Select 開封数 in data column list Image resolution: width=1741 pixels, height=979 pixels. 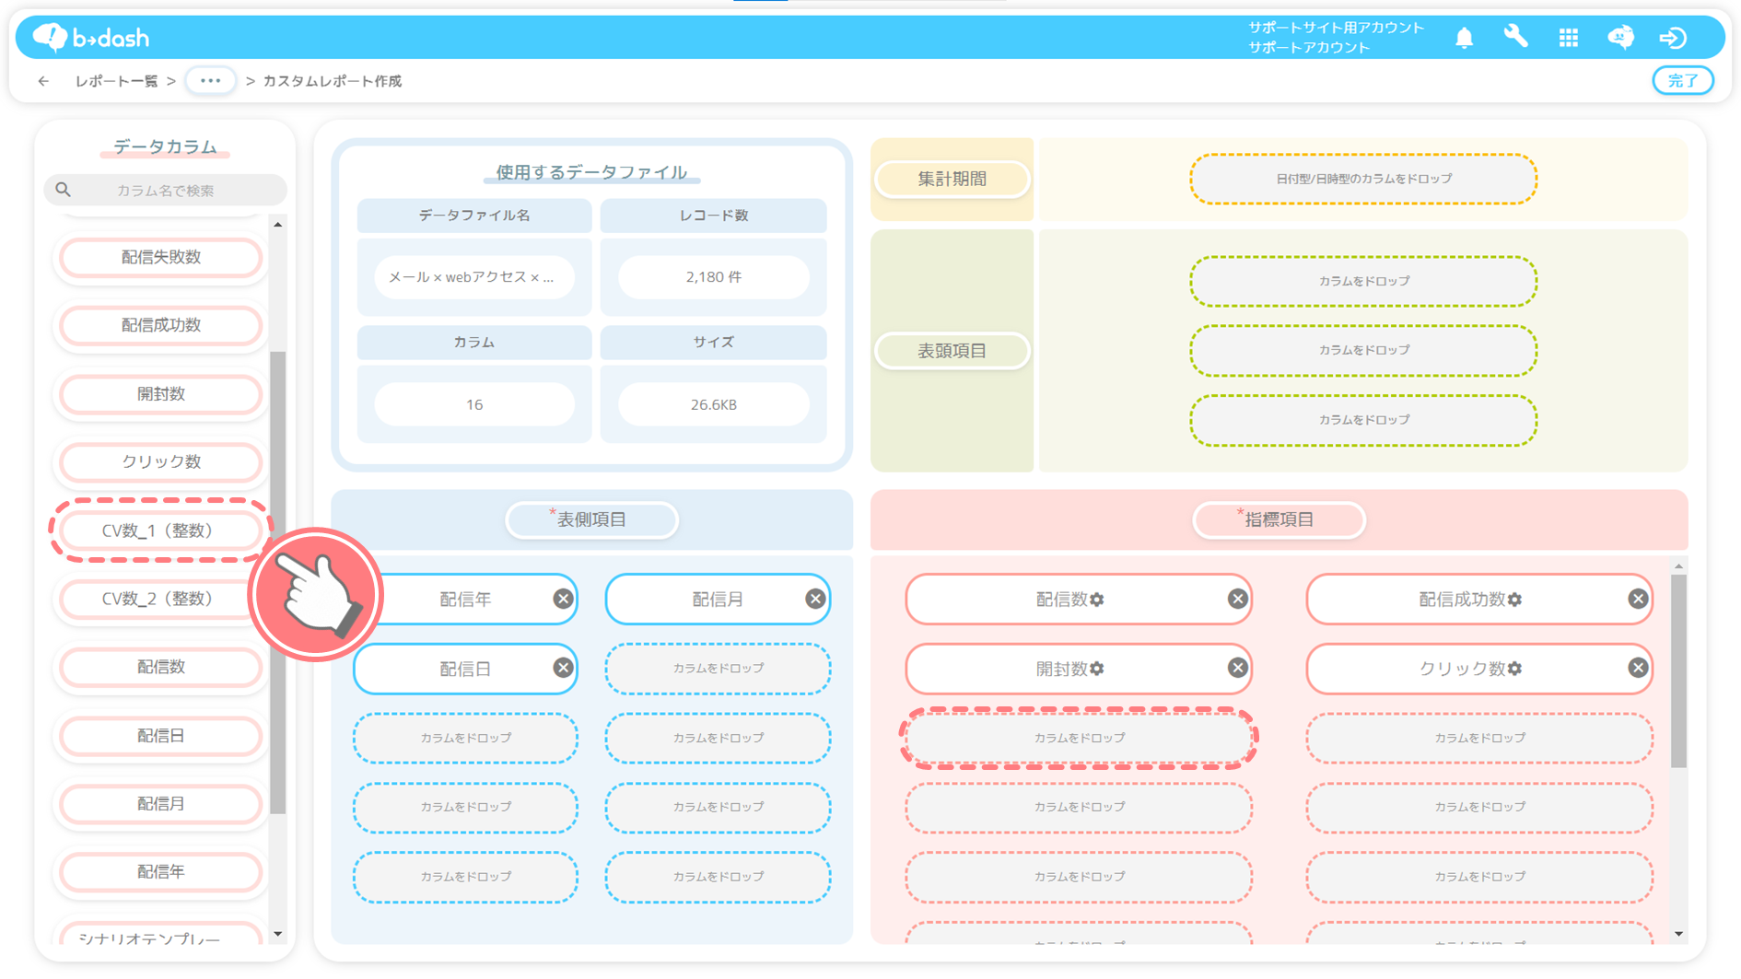tap(160, 393)
